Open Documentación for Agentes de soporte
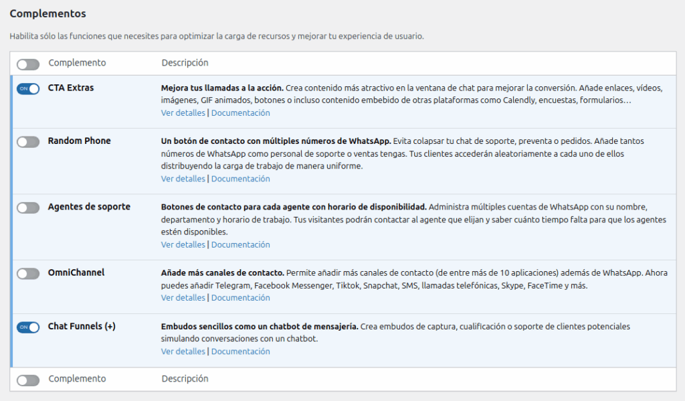Viewport: 685px width, 401px height. point(240,245)
